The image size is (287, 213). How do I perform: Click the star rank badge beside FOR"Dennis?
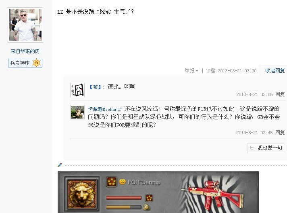click(x=112, y=182)
